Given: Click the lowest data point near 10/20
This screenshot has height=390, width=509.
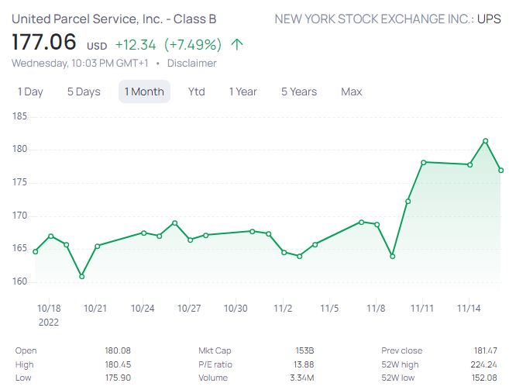Looking at the screenshot, I should 81,276.
